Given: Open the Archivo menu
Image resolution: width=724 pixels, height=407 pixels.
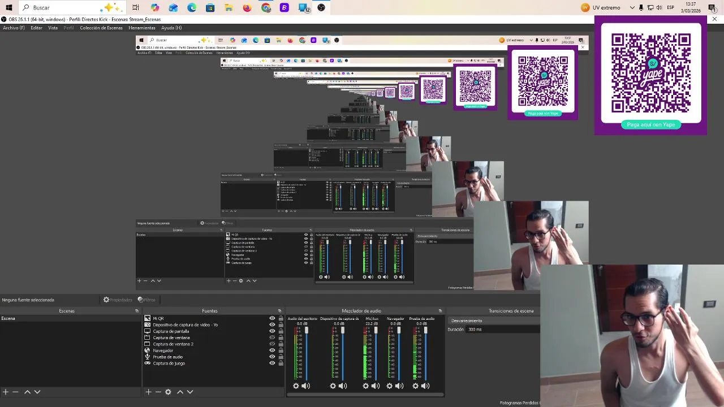Looking at the screenshot, I should [14, 28].
